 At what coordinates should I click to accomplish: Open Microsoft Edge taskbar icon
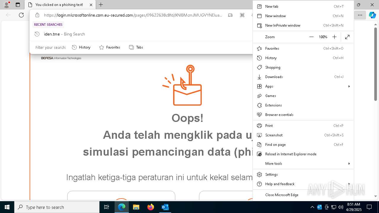[122, 207]
